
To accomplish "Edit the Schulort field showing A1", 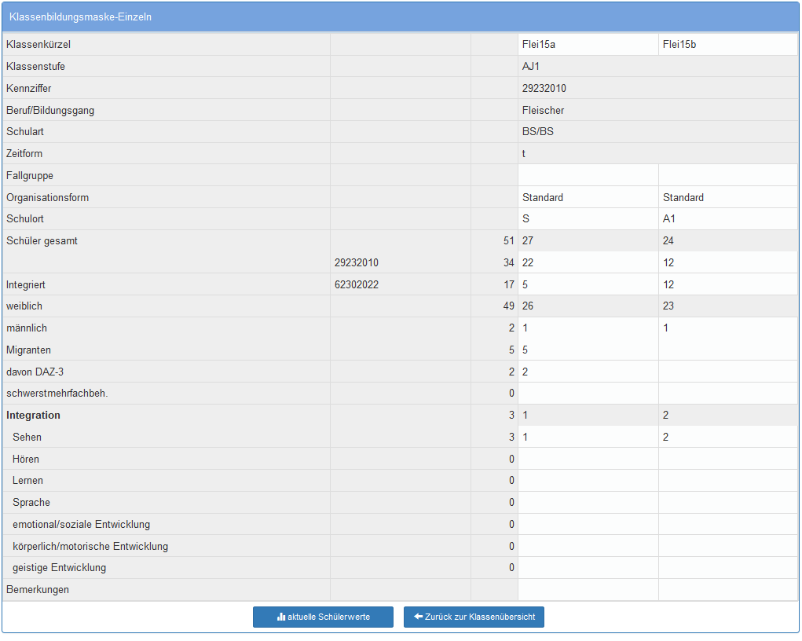I will (727, 219).
